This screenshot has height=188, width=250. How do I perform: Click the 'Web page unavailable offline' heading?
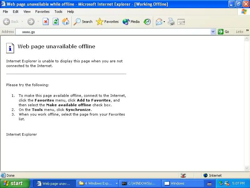(x=57, y=46)
